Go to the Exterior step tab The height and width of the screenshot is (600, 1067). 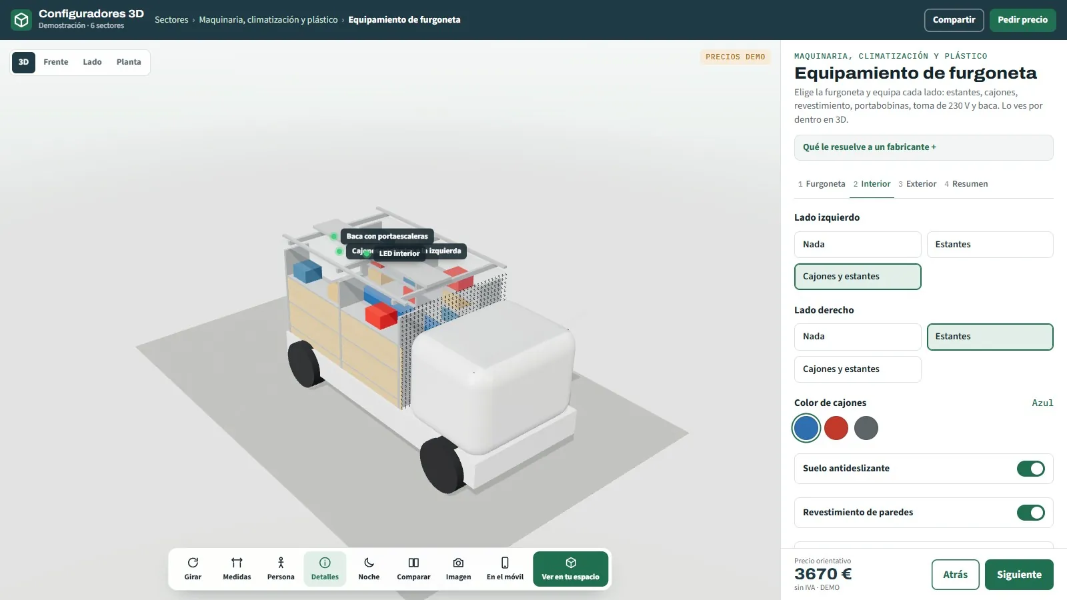pyautogui.click(x=917, y=184)
